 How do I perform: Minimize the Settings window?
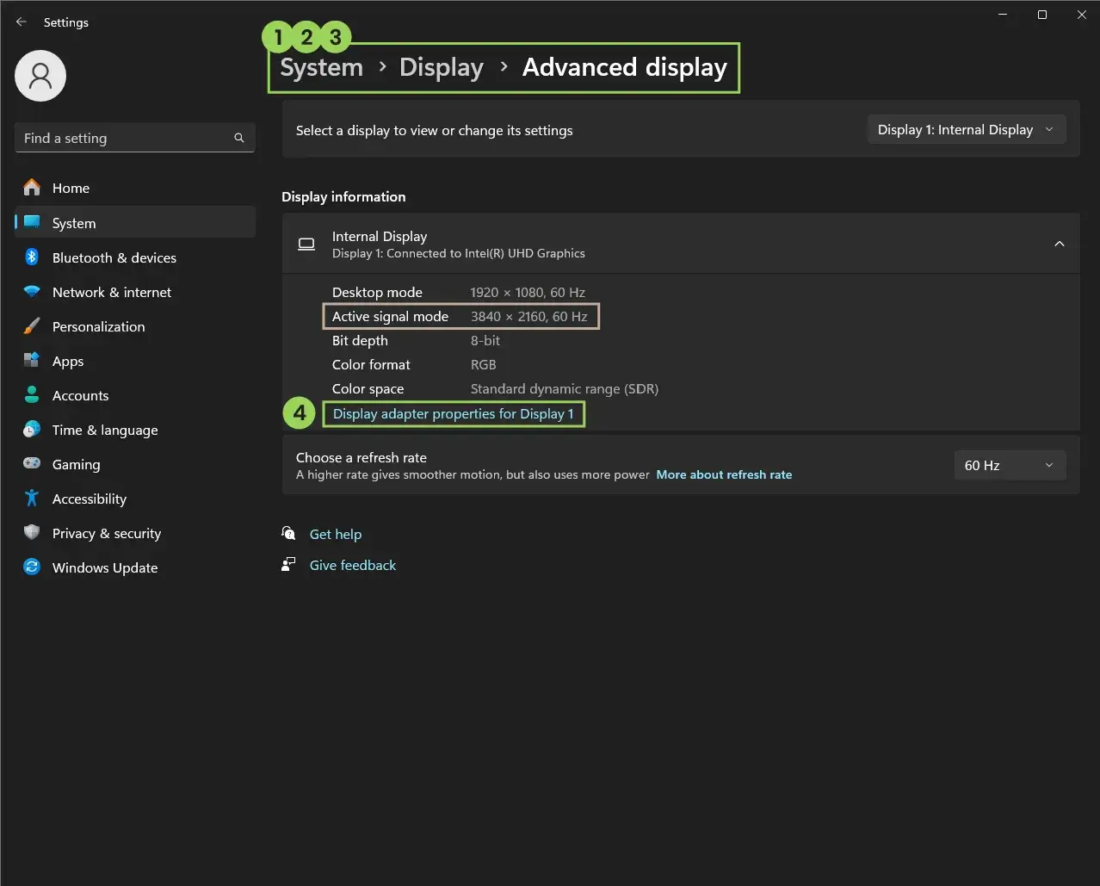pyautogui.click(x=1003, y=15)
